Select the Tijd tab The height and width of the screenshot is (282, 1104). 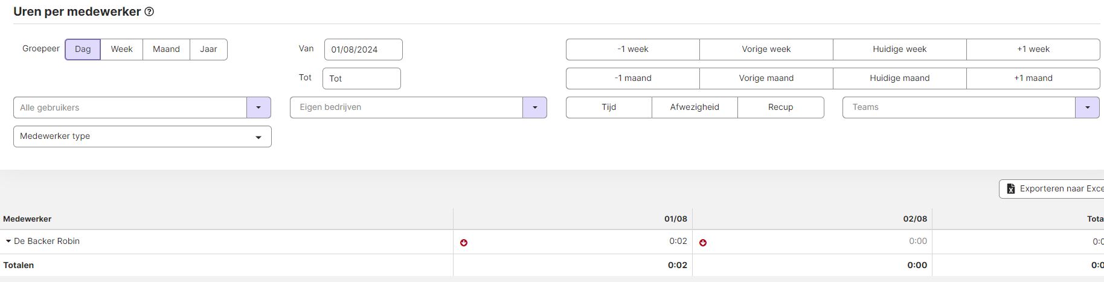609,107
